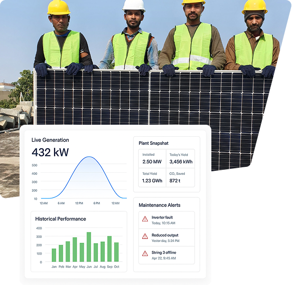This screenshot has width=293, height=285.
Task: Click the 432 kW live reading
Action: pos(50,152)
